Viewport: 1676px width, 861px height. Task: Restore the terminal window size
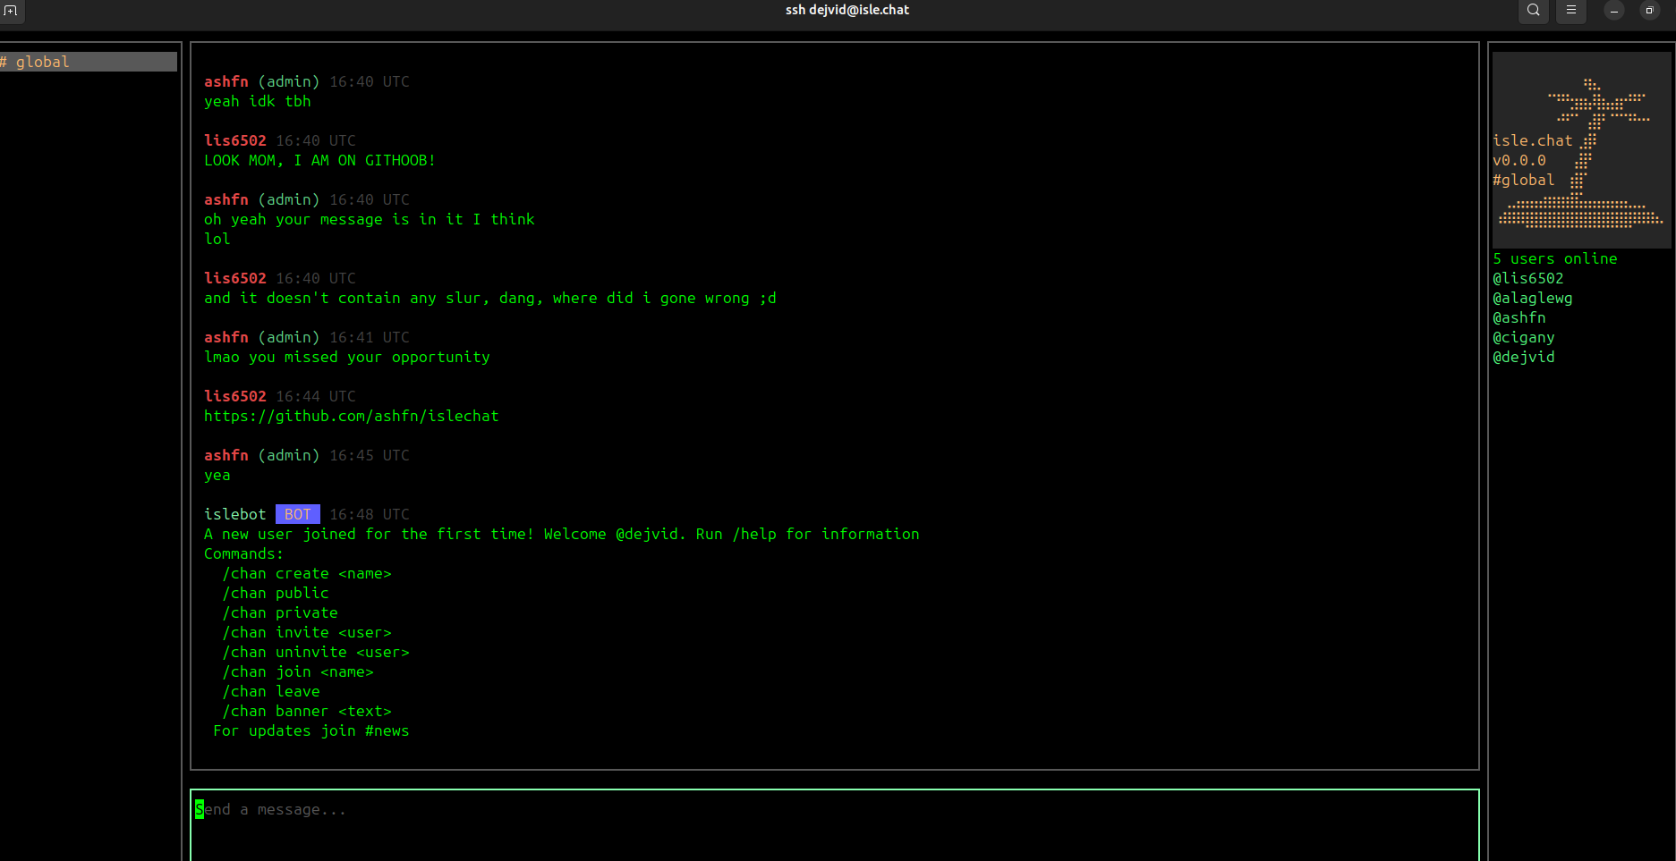pos(1649,11)
